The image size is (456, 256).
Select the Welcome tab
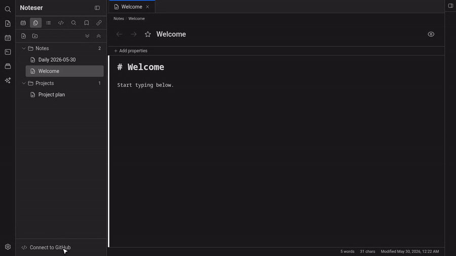pos(132,7)
